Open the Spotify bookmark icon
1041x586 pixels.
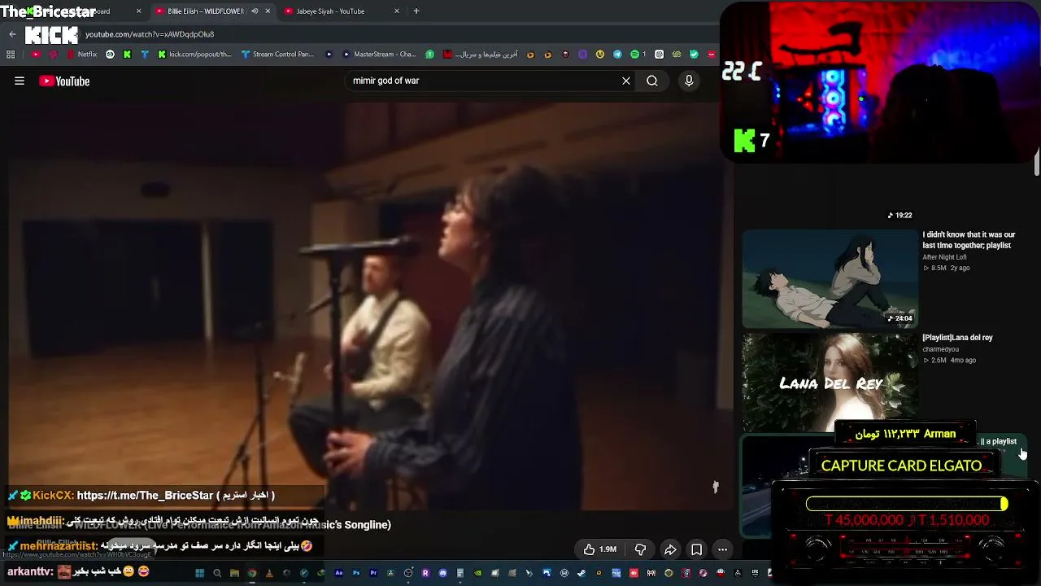pyautogui.click(x=635, y=55)
